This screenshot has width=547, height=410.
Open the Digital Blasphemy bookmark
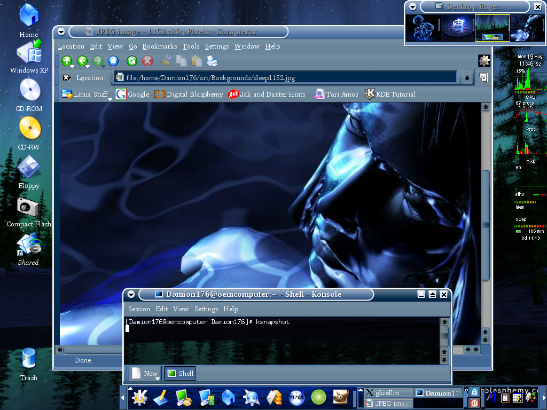click(189, 94)
